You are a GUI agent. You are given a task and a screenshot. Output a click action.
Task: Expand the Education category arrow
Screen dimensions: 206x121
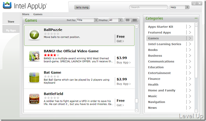tap(190, 67)
